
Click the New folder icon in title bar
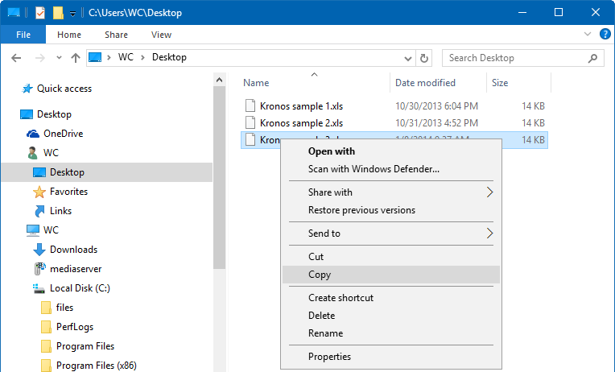pos(58,13)
